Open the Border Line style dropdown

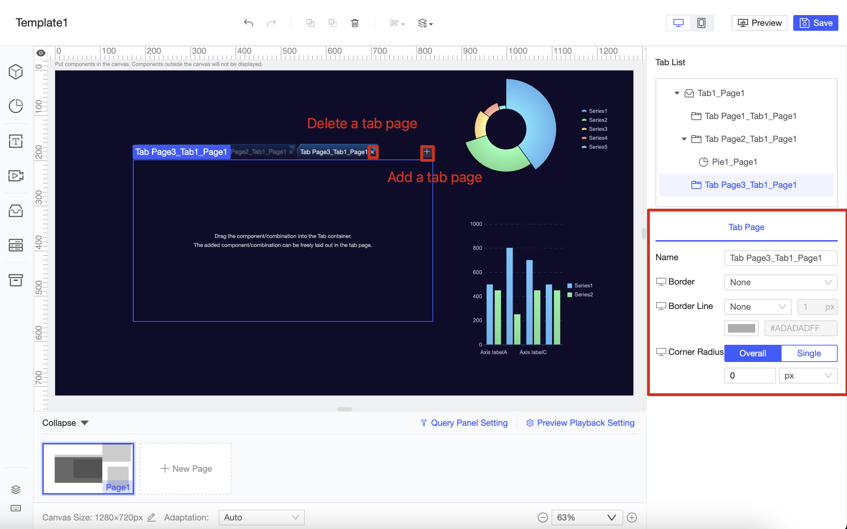758,307
